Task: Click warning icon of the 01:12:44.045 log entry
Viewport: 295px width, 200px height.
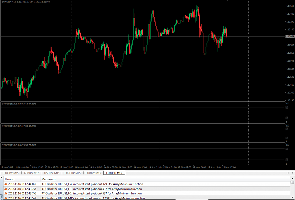Action: [6, 184]
